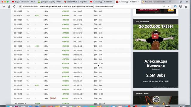The image size is (191, 107).
Task: Switch to the Сколько зарабатывают tab
Action: 154,2
